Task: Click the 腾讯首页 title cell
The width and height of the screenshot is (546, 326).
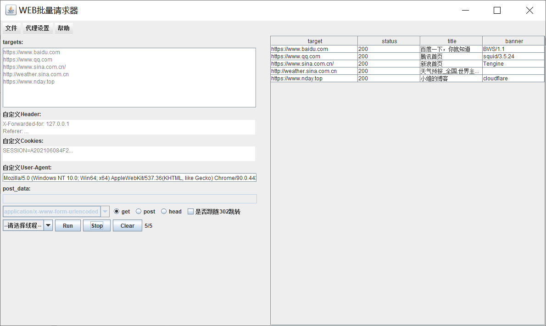Action: [x=451, y=56]
